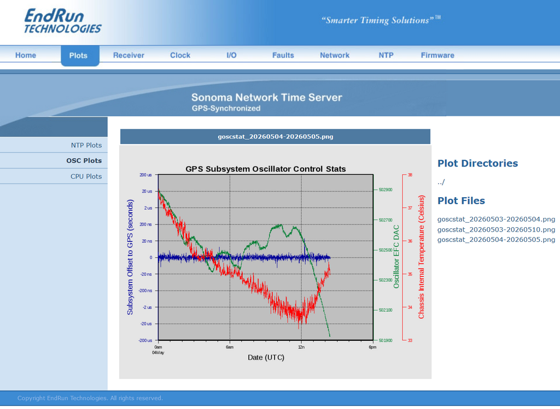Click the oscillator control stats graph
Viewport: 560px width, 409px height.
click(276, 262)
